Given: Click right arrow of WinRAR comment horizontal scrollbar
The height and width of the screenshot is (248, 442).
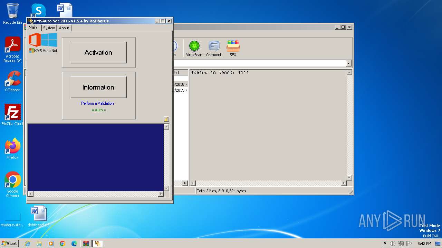Looking at the screenshot, I should click(x=344, y=183).
